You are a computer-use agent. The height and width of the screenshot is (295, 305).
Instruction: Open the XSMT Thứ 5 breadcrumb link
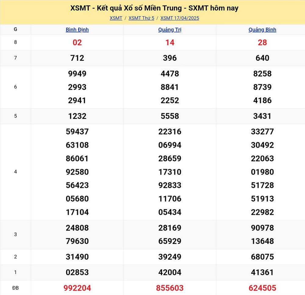pos(141,18)
